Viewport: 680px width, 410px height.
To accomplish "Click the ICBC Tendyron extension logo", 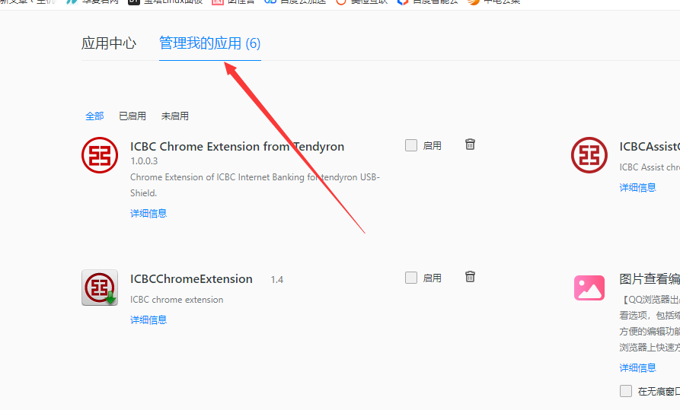I will pyautogui.click(x=100, y=155).
